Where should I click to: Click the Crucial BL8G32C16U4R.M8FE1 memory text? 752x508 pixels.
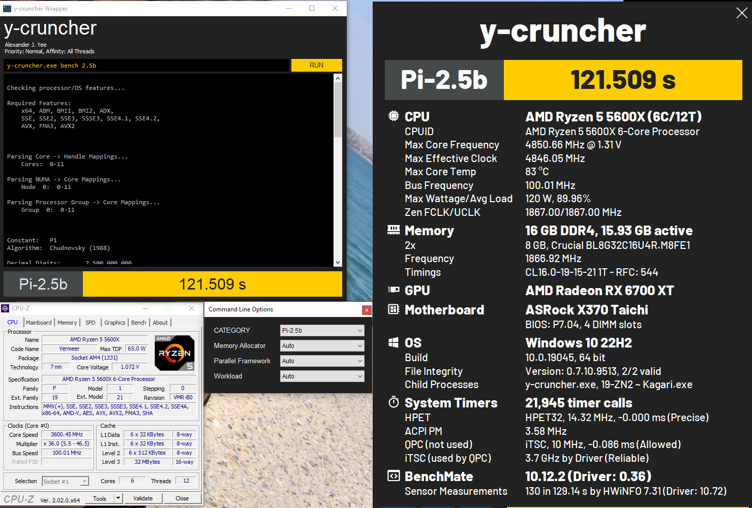(608, 245)
